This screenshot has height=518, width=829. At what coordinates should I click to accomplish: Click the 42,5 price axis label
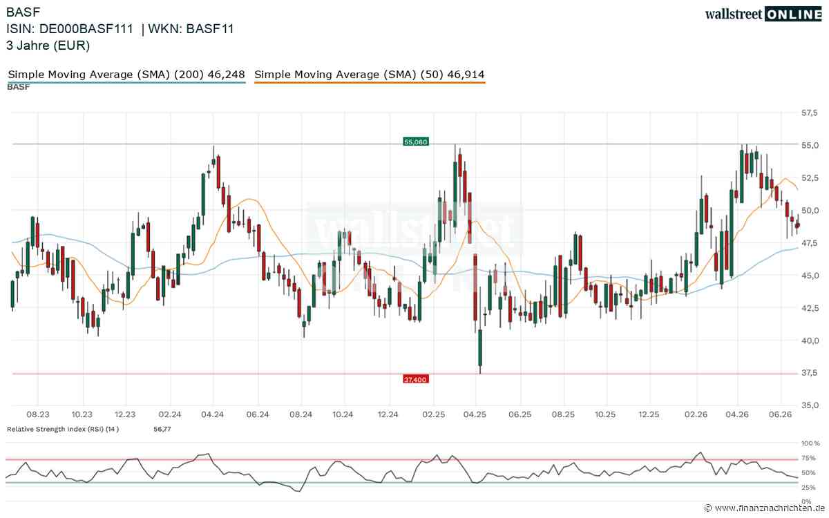pos(810,307)
